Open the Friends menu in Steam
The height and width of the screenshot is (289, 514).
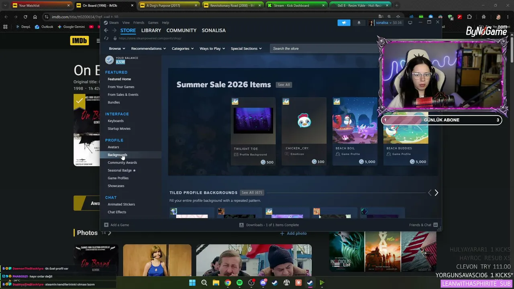pyautogui.click(x=139, y=23)
